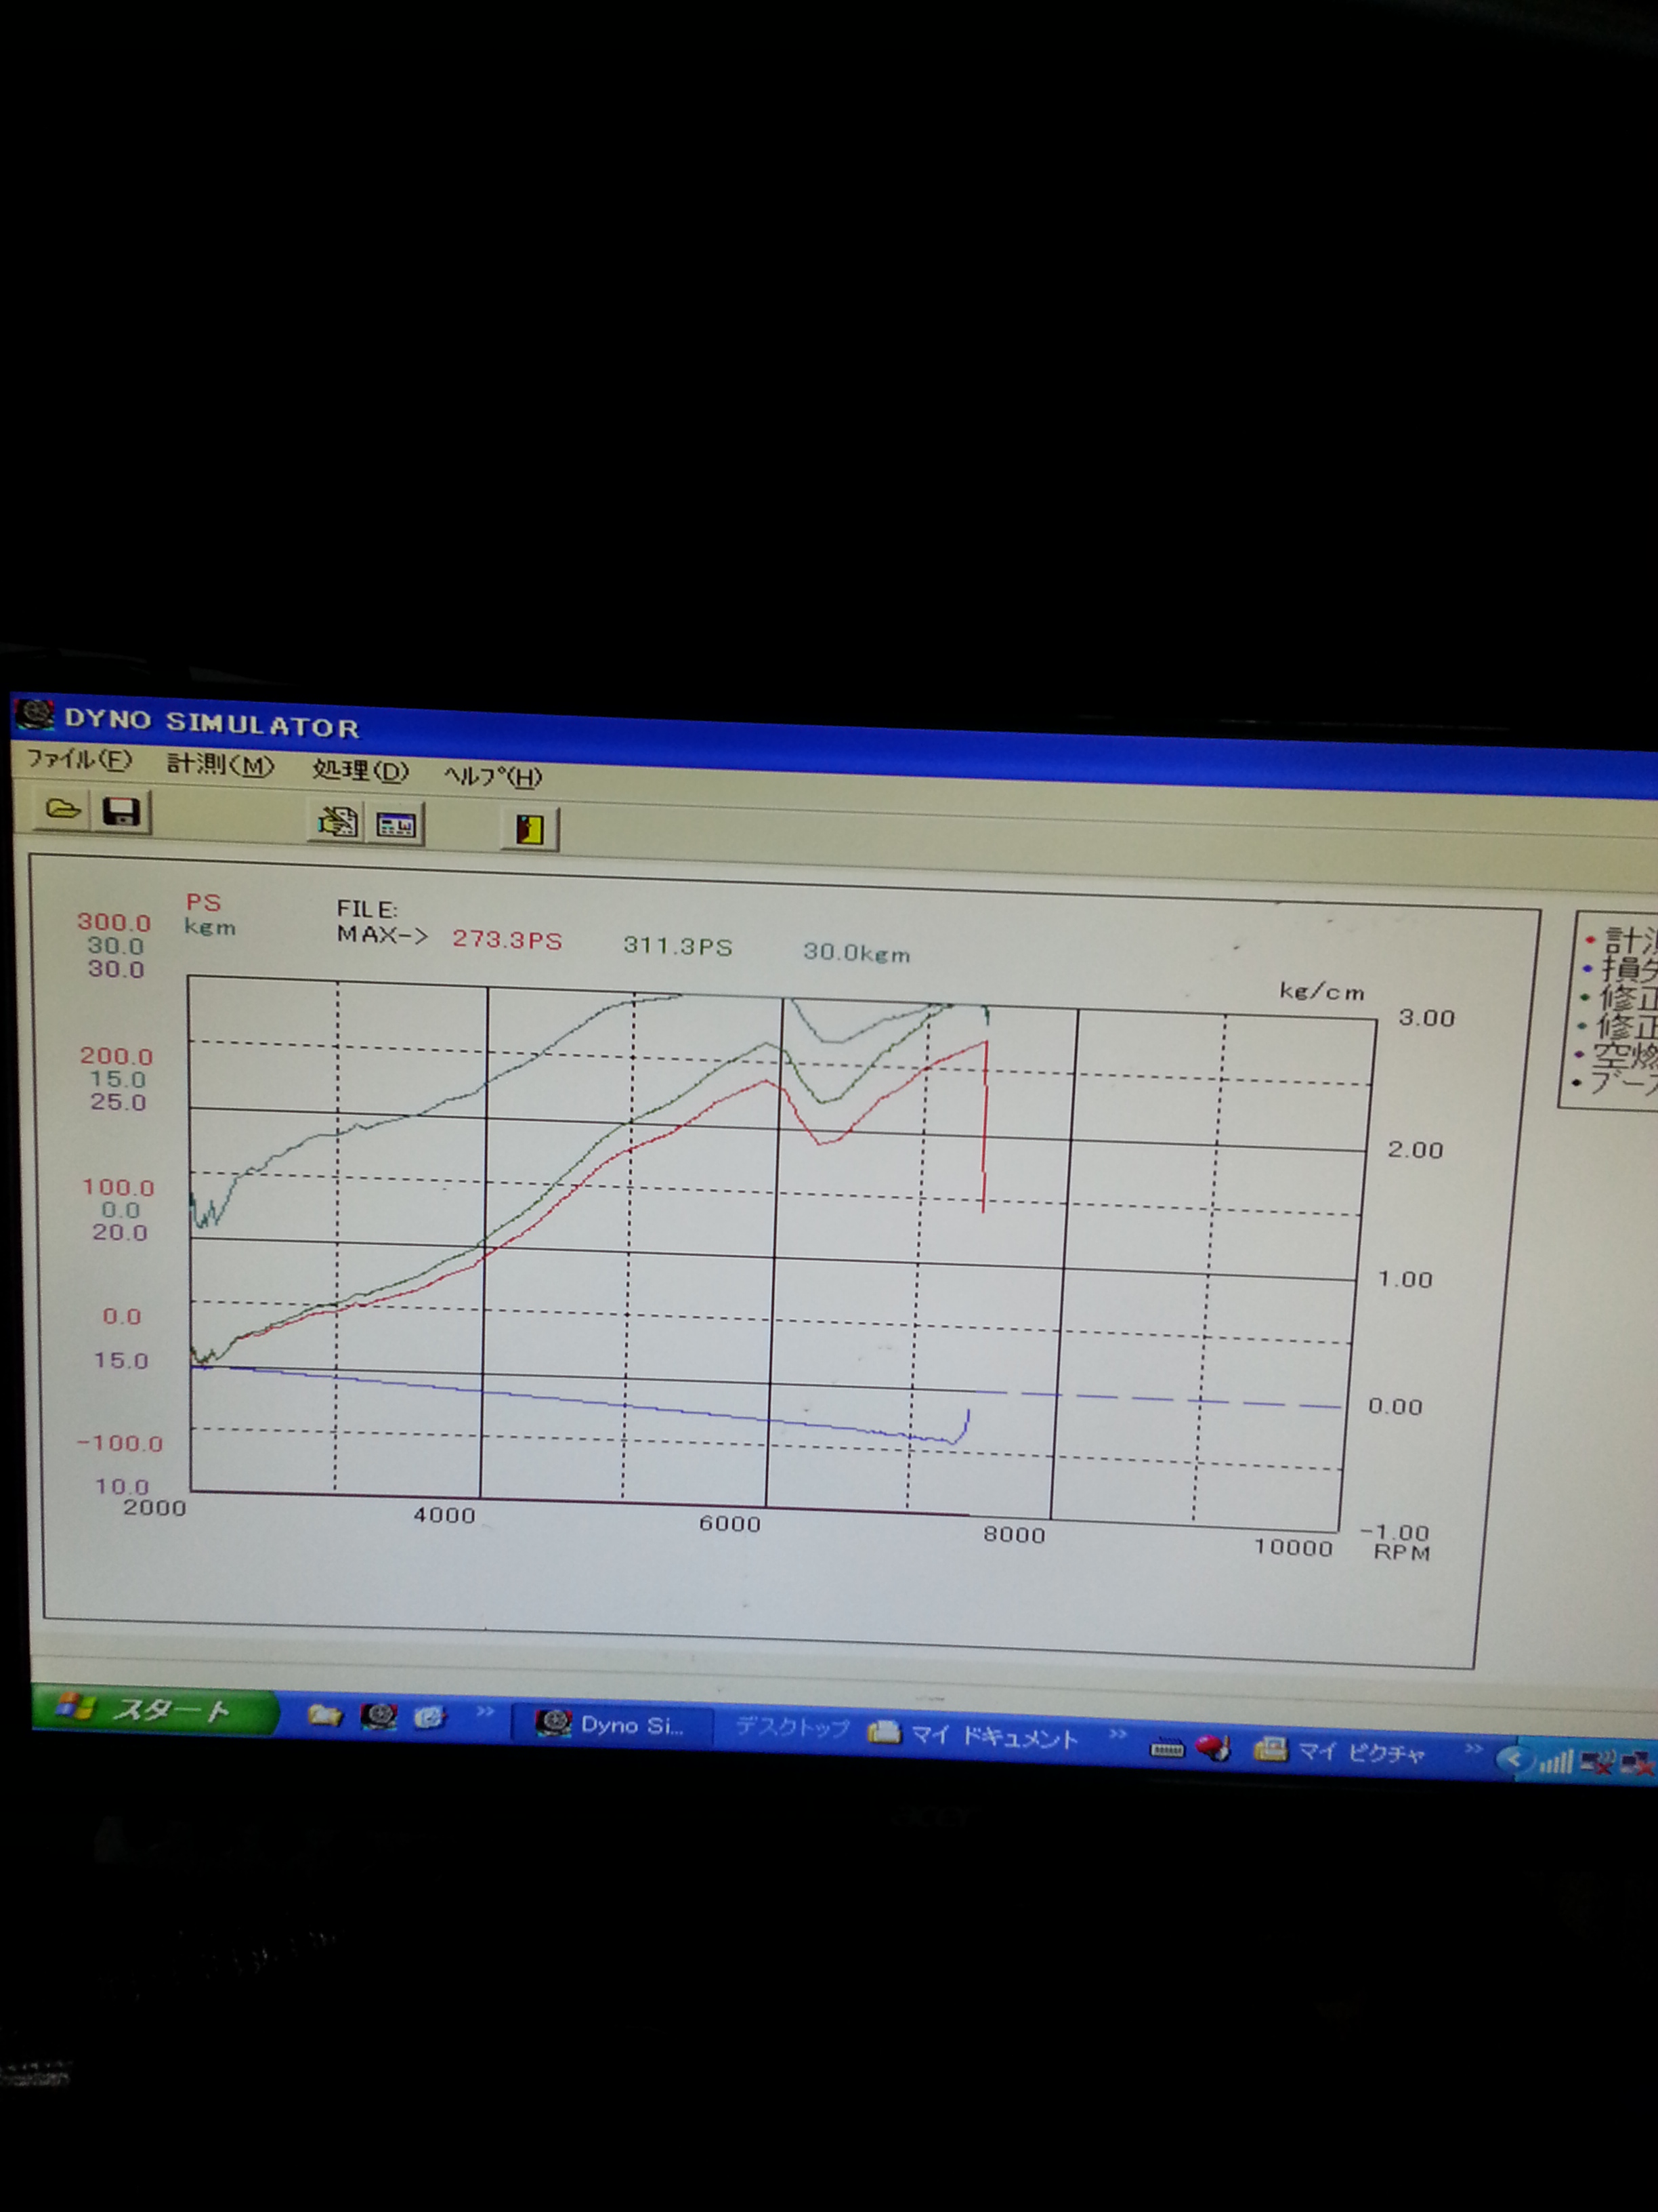Screen dimensions: 1658x2212
Task: Save data with floppy disk icon
Action: pyautogui.click(x=122, y=811)
